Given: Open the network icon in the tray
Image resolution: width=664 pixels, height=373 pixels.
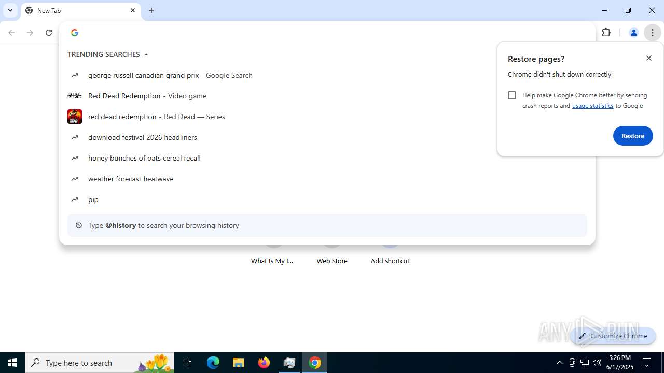Looking at the screenshot, I should pyautogui.click(x=585, y=363).
